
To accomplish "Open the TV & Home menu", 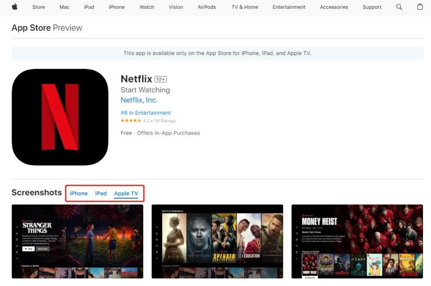I will click(245, 7).
